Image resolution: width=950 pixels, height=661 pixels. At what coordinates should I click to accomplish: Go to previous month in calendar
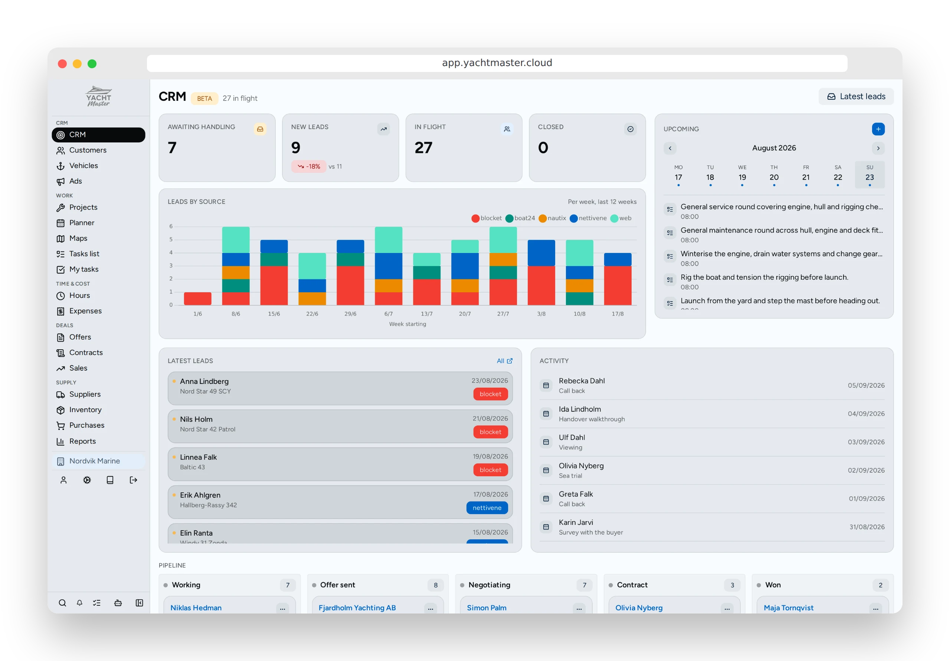pyautogui.click(x=670, y=148)
